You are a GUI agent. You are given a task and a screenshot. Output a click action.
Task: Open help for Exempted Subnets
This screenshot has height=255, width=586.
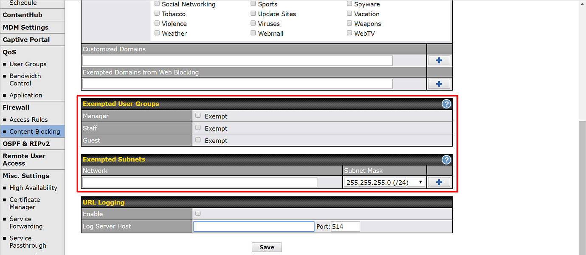pos(446,160)
